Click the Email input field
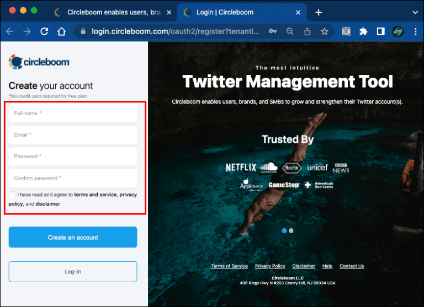 tap(73, 134)
